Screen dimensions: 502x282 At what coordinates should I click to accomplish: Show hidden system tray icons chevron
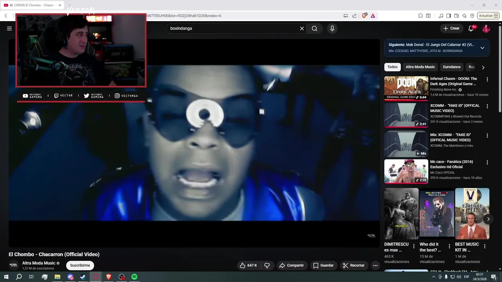tap(433, 277)
